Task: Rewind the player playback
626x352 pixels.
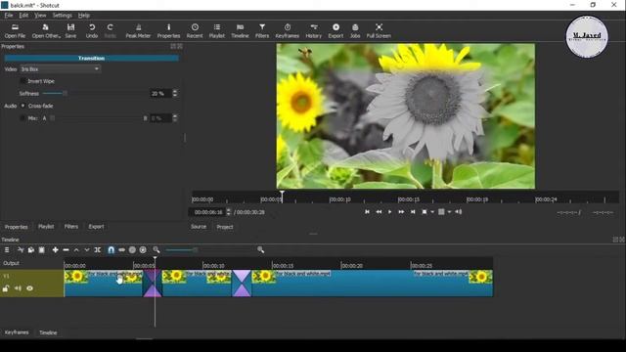Action: coord(379,212)
